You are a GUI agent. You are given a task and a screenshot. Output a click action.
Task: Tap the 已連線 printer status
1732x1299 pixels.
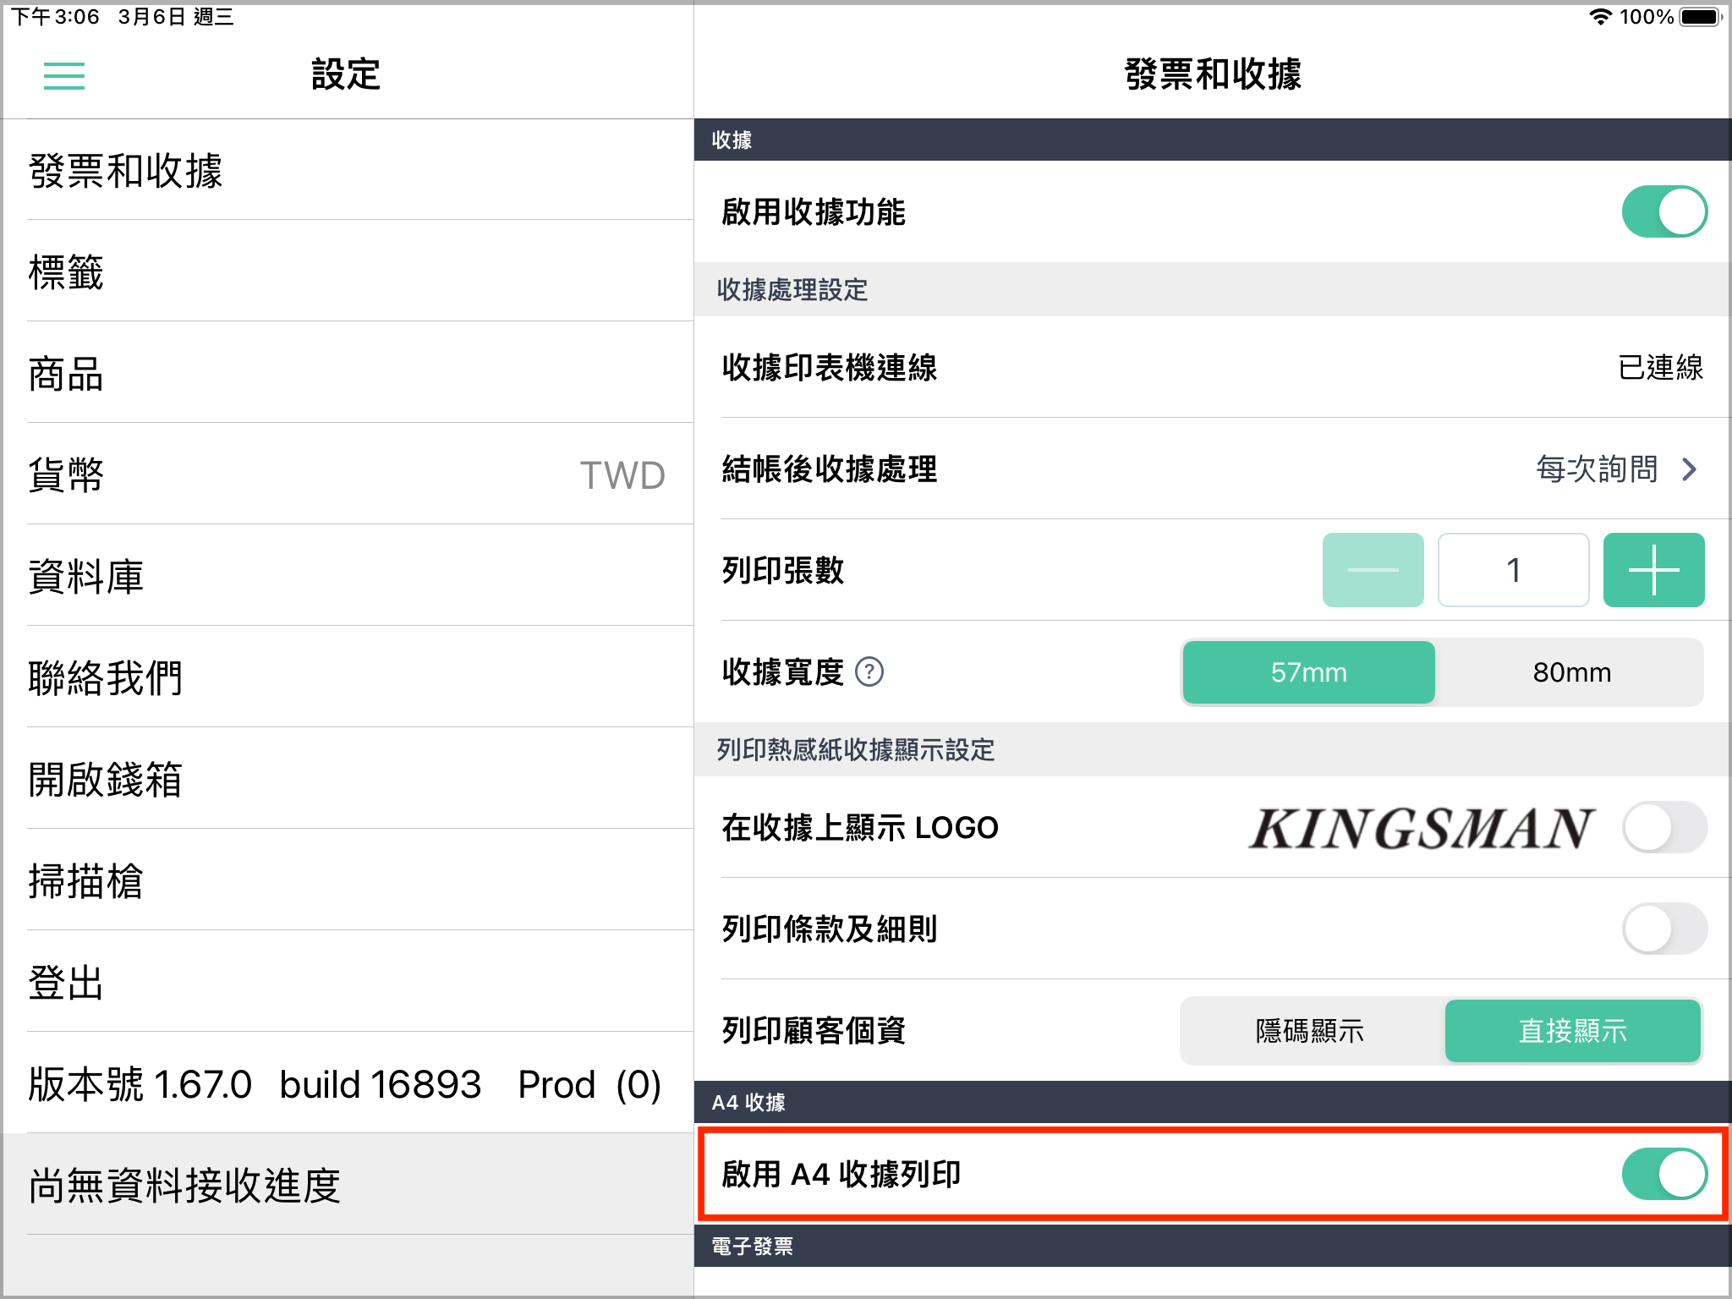1660,368
